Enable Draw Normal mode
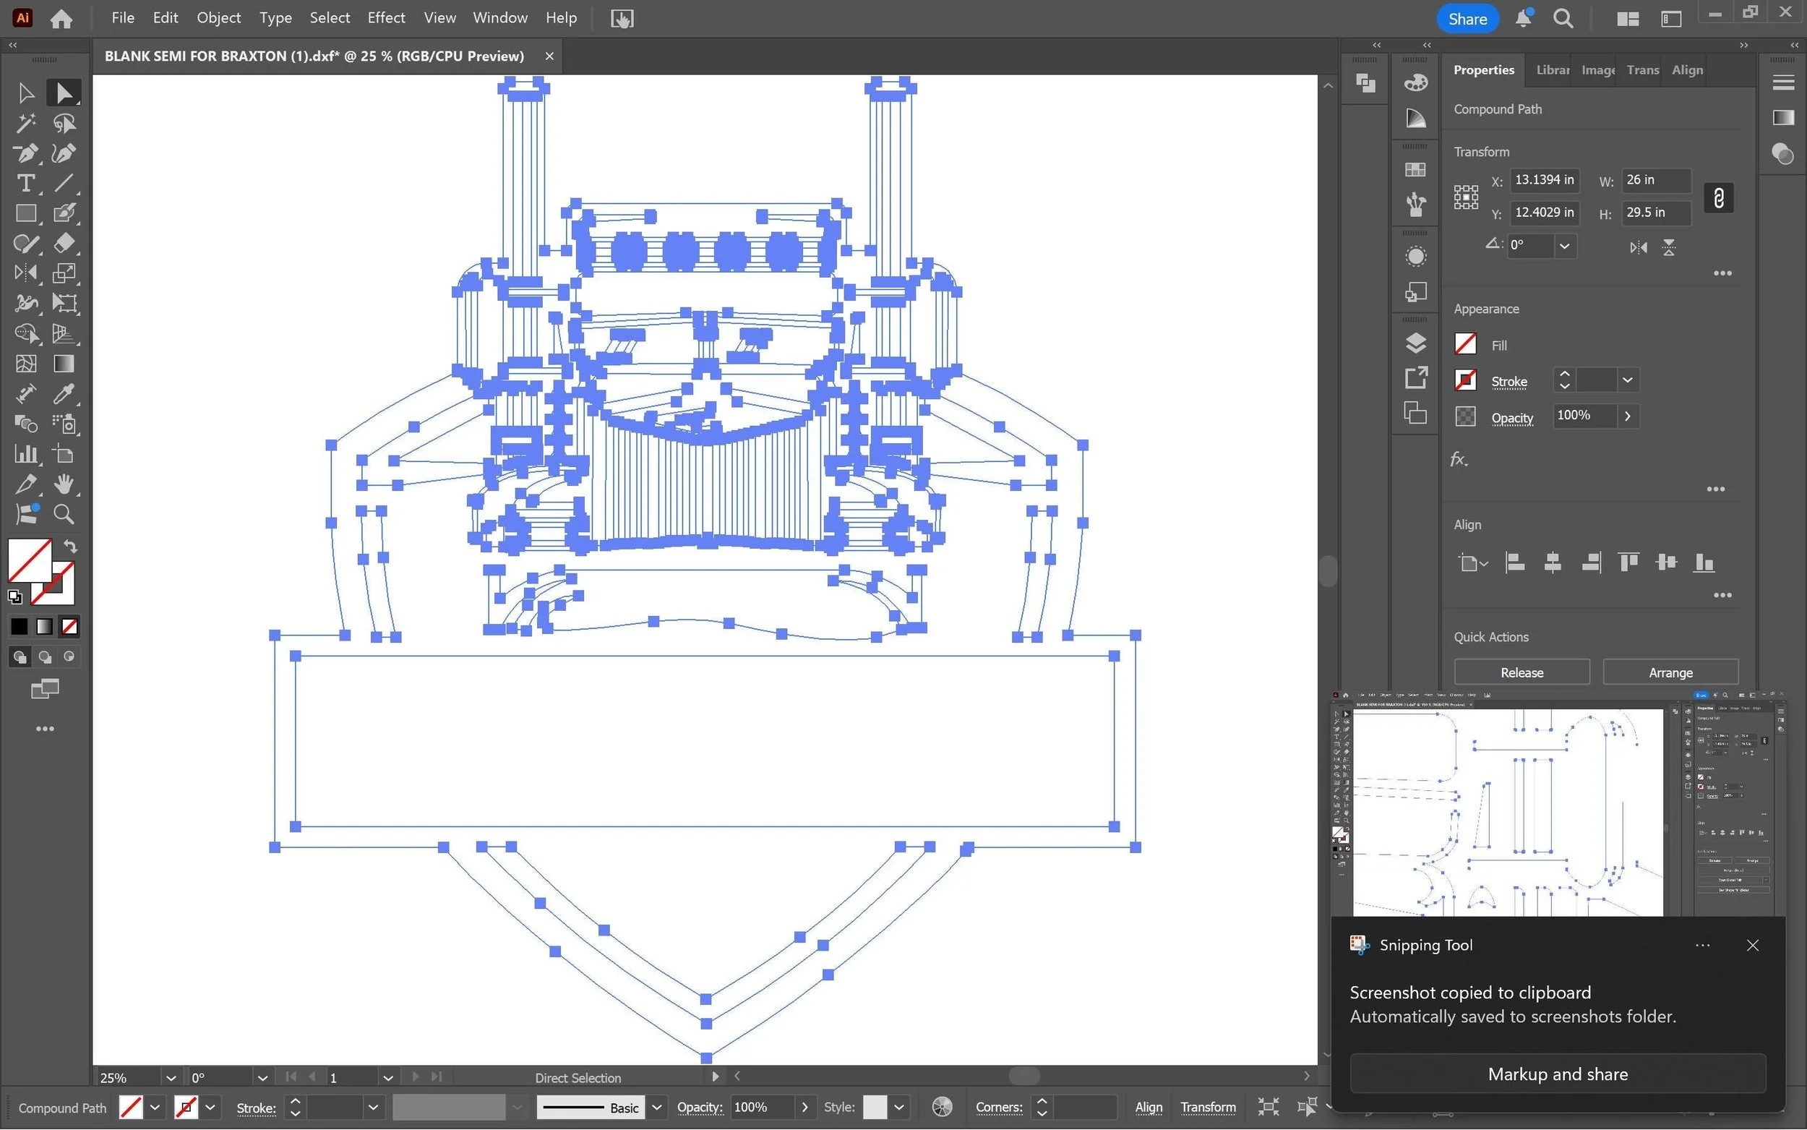Image resolution: width=1807 pixels, height=1130 pixels. (x=20, y=657)
